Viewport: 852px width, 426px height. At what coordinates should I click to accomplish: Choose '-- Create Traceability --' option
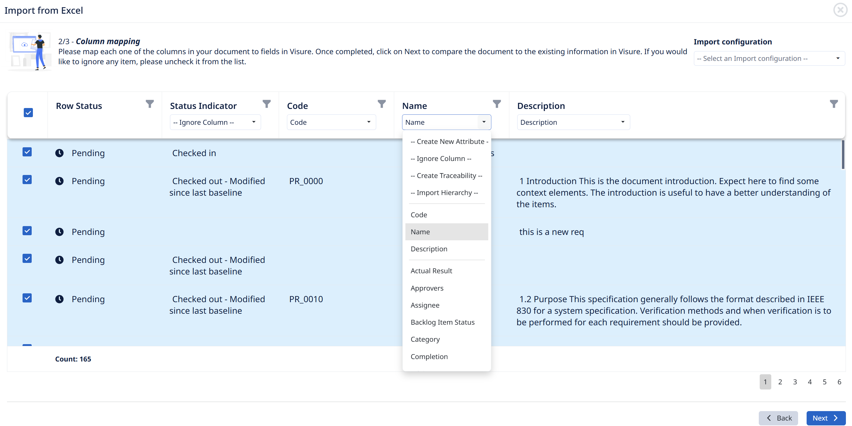[447, 176]
